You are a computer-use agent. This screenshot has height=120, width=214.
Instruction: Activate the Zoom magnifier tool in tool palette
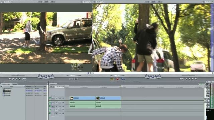click(208, 101)
